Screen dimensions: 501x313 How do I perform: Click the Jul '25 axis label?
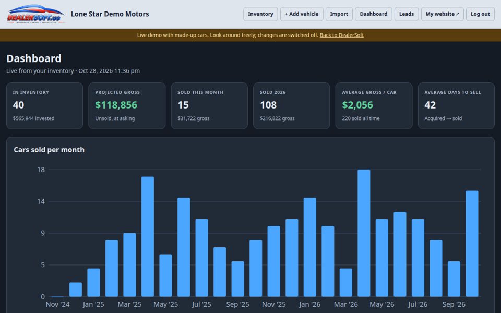(x=201, y=304)
